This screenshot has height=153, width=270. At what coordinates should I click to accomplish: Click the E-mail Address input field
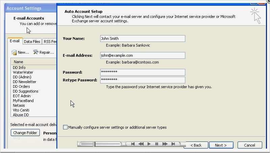click(x=142, y=55)
